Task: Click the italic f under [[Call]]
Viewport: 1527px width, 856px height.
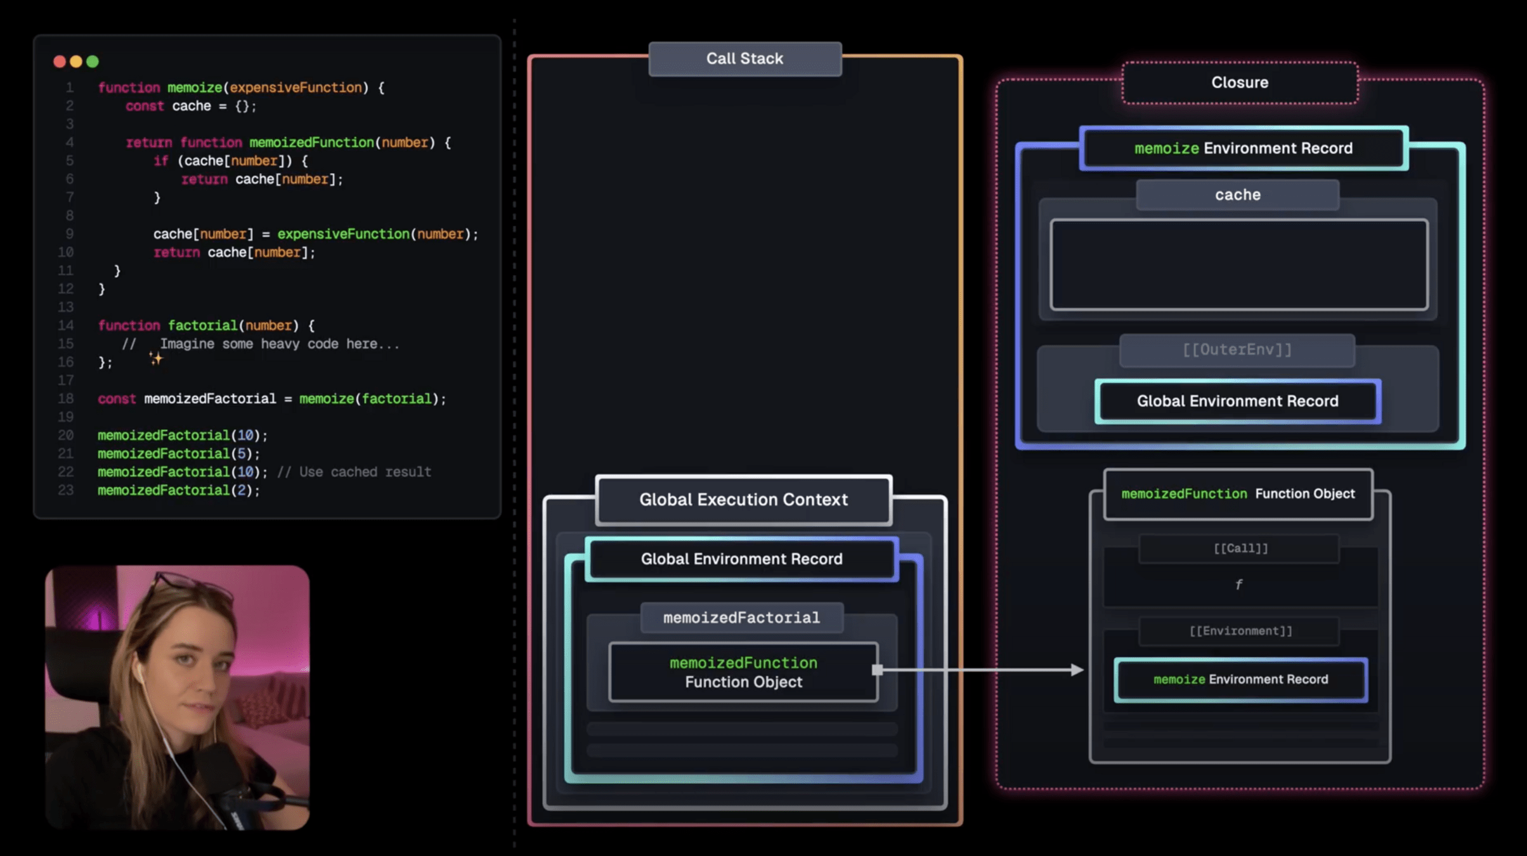Action: [x=1238, y=585]
